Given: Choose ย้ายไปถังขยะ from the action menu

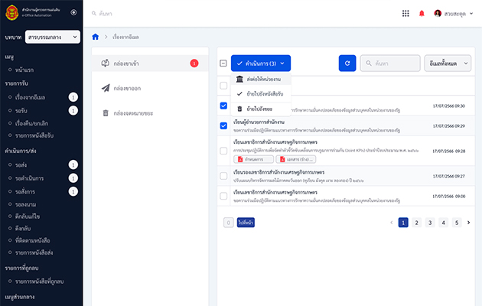Looking at the screenshot, I should pos(259,109).
